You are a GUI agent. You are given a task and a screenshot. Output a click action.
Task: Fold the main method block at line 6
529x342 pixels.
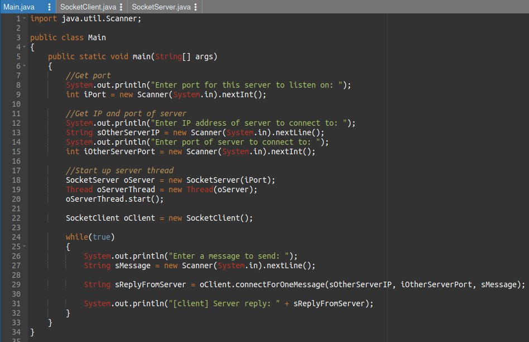point(25,66)
